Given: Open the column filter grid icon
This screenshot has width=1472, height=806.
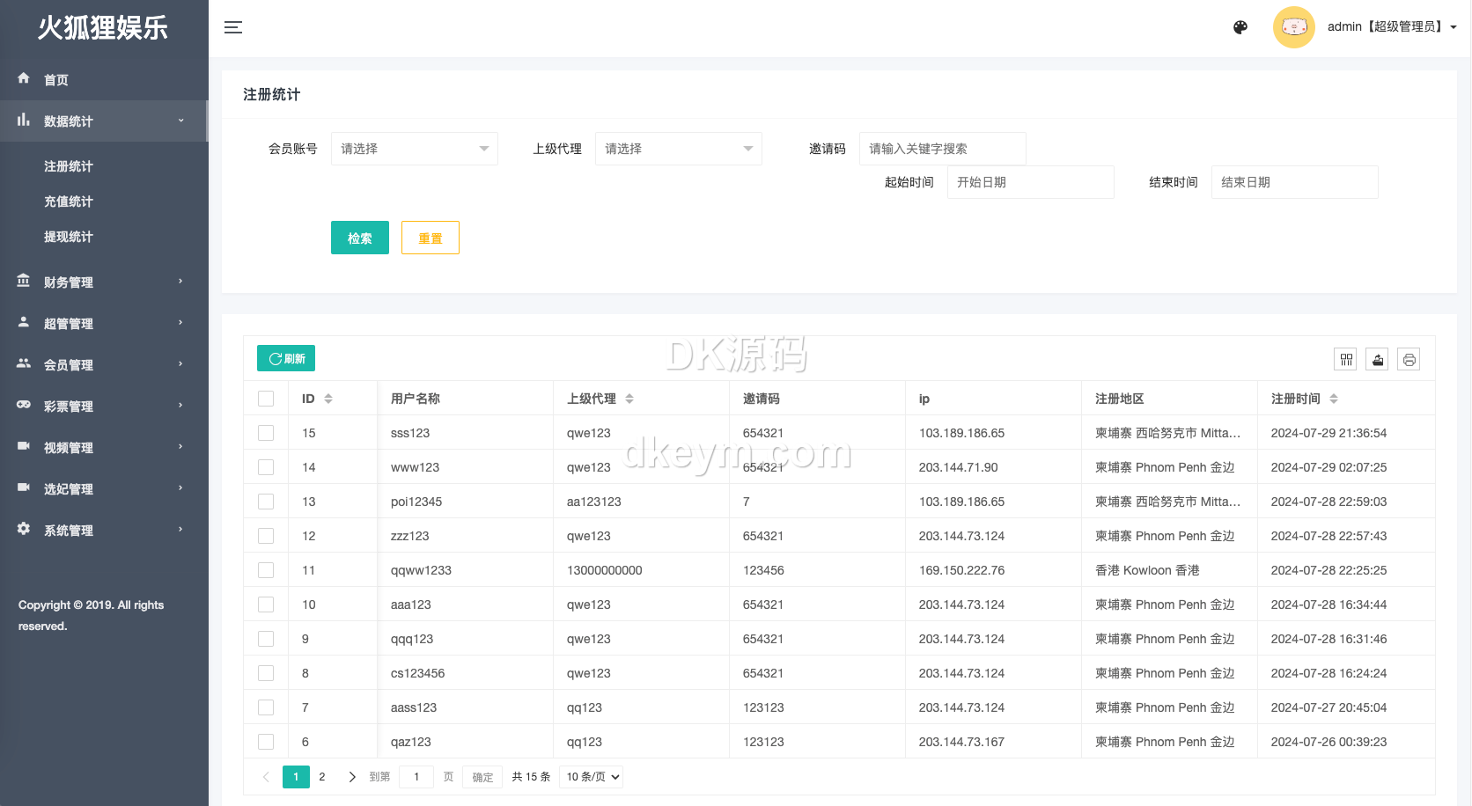Looking at the screenshot, I should 1346,359.
